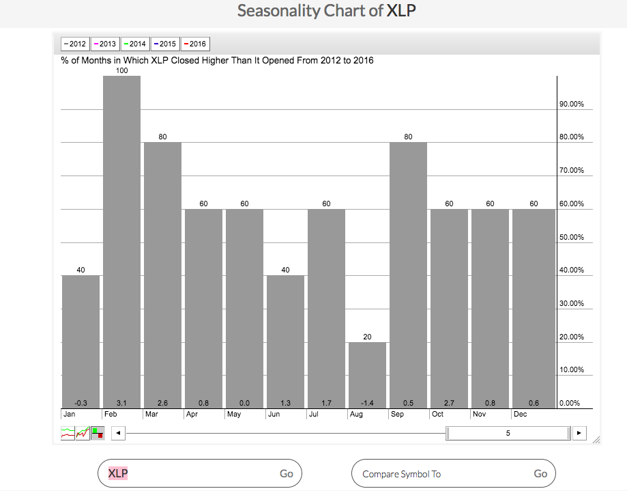Click the Jan month label
This screenshot has width=627, height=491.
(x=69, y=414)
